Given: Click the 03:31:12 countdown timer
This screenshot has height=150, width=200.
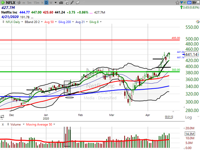Looking at the screenshot, I should [x=169, y=117].
